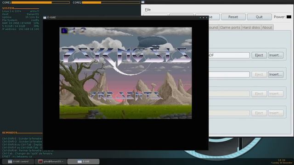Click Insert... in the second floppy drive row
Image resolution: width=294 pixels, height=165 pixels.
click(x=276, y=74)
